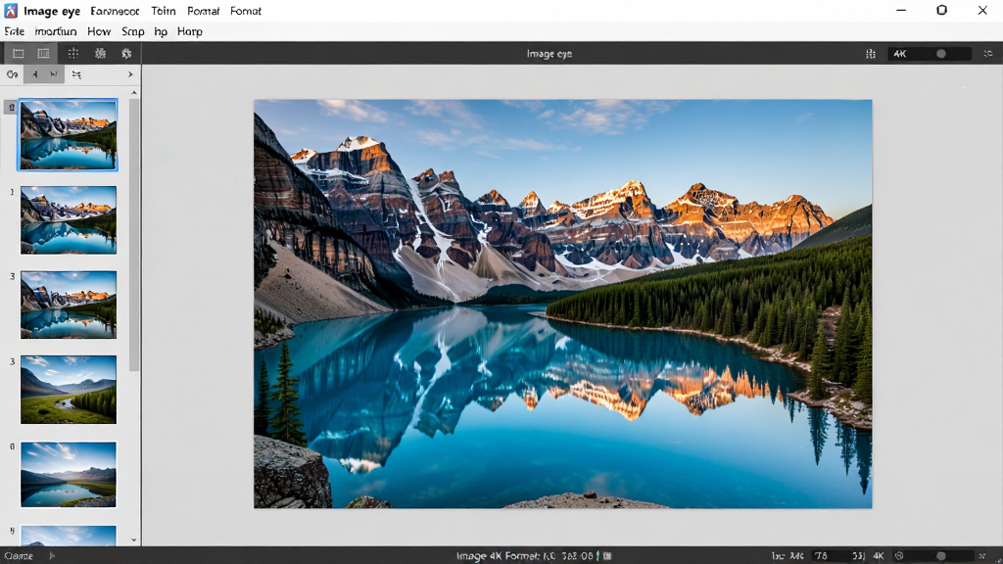Click the icon at the far right of the top dark bar
Image resolution: width=1003 pixels, height=564 pixels.
pyautogui.click(x=988, y=54)
